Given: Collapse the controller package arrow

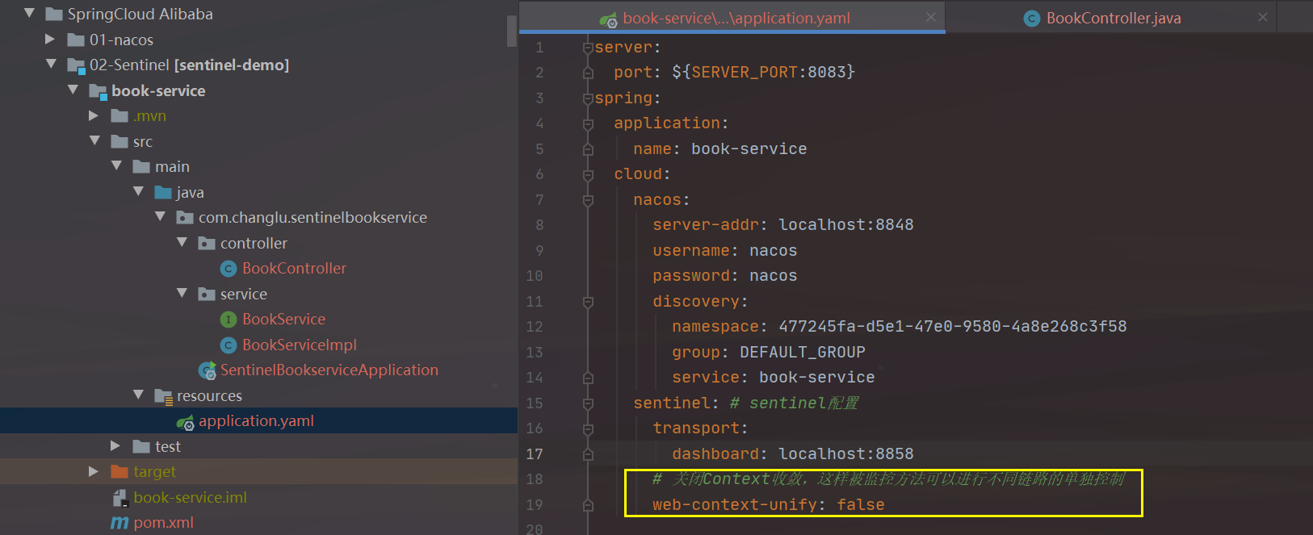Looking at the screenshot, I should click(x=182, y=242).
